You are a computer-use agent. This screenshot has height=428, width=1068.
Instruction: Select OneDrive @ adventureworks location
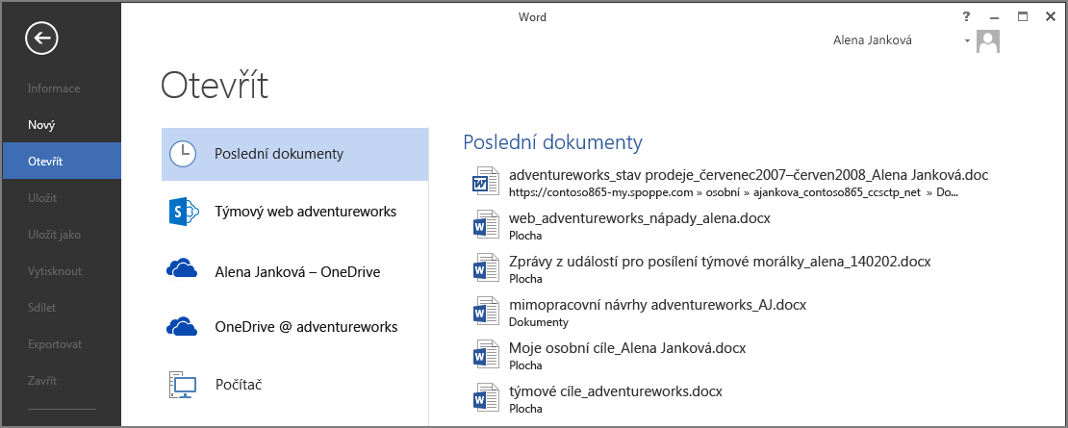click(x=295, y=327)
